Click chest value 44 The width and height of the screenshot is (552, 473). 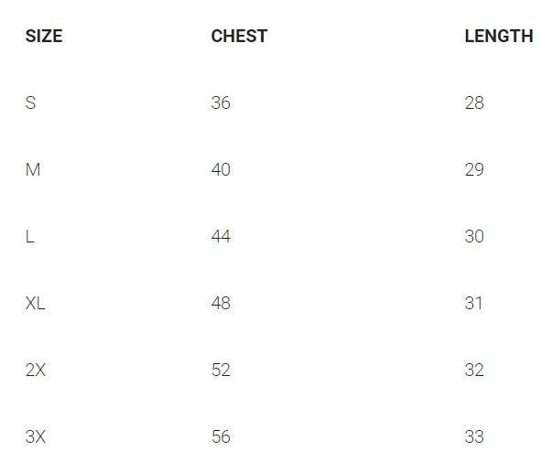pyautogui.click(x=221, y=237)
